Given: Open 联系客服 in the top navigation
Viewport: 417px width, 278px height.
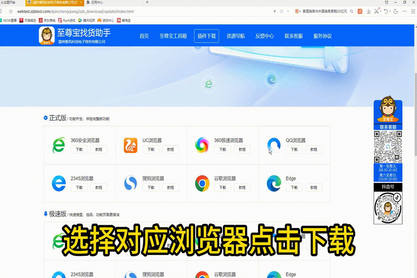Looking at the screenshot, I should point(294,36).
